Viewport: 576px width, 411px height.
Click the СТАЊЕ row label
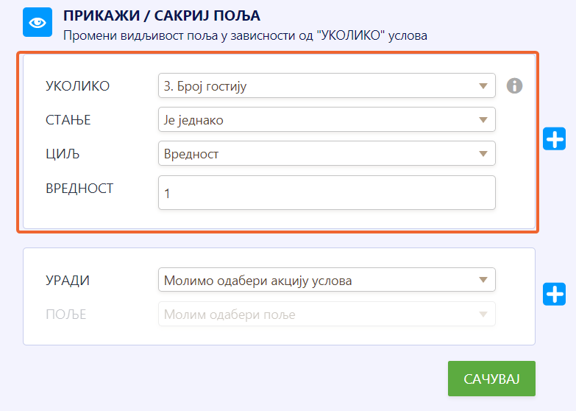(68, 120)
